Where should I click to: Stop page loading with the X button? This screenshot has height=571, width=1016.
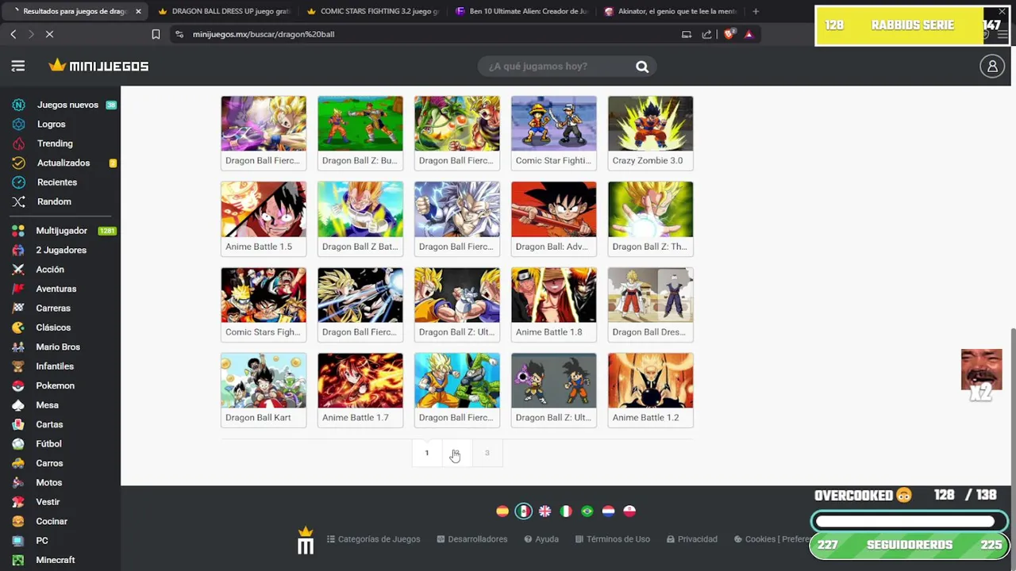click(x=48, y=34)
